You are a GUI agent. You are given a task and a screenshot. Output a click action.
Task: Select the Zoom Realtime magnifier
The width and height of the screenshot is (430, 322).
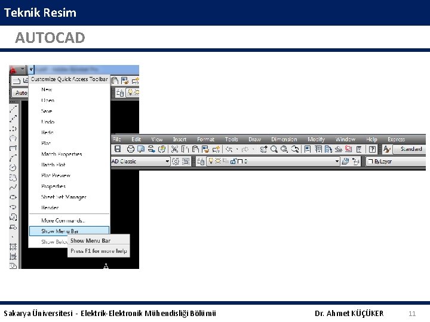pyautogui.click(x=274, y=149)
